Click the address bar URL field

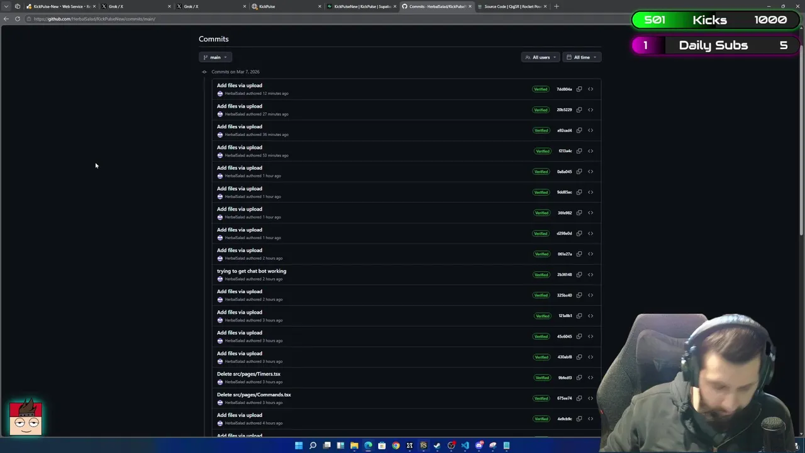pos(327,19)
